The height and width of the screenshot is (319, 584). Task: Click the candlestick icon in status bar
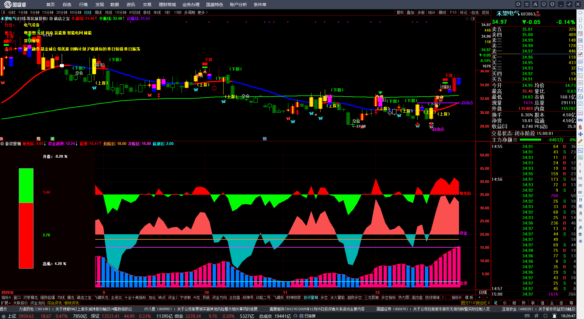pyautogui.click(x=537, y=316)
